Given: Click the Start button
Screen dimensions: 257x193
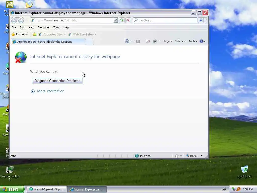Looking at the screenshot, I should click(x=12, y=189).
